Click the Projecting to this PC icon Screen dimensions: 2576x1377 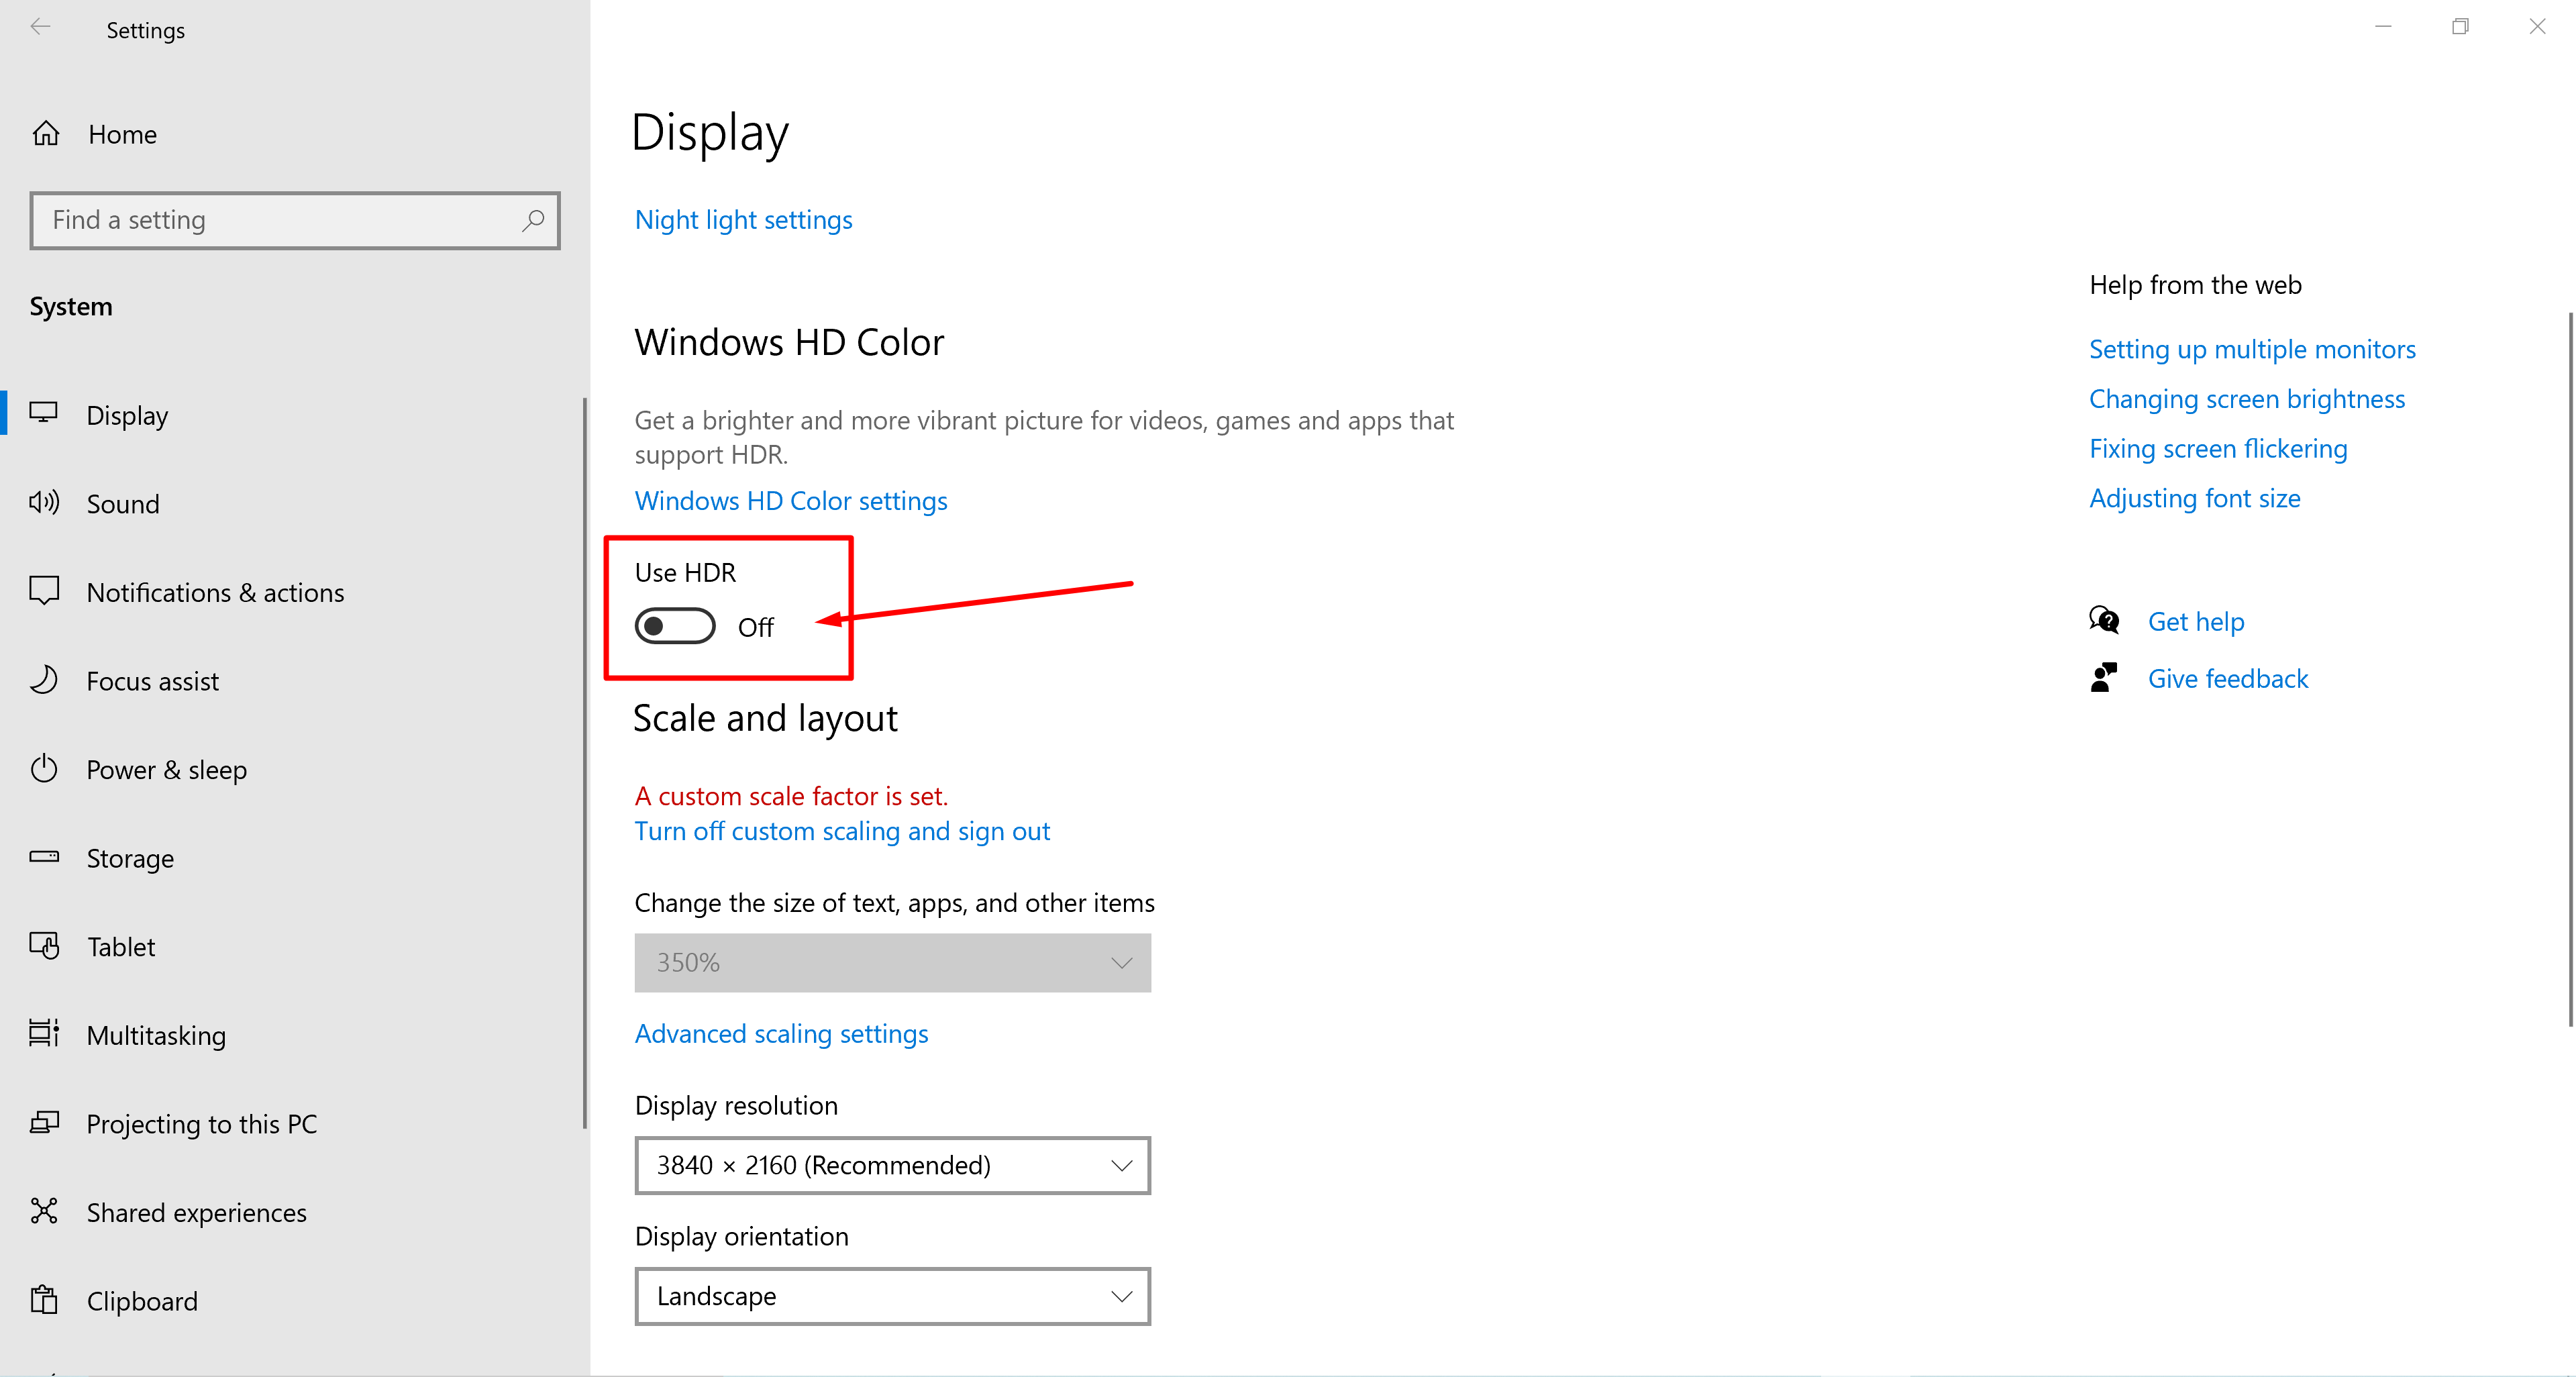tap(44, 1122)
